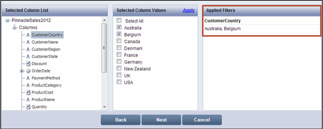The width and height of the screenshot is (323, 129).
Task: Select the OrderDate column
Action: [x=41, y=71]
